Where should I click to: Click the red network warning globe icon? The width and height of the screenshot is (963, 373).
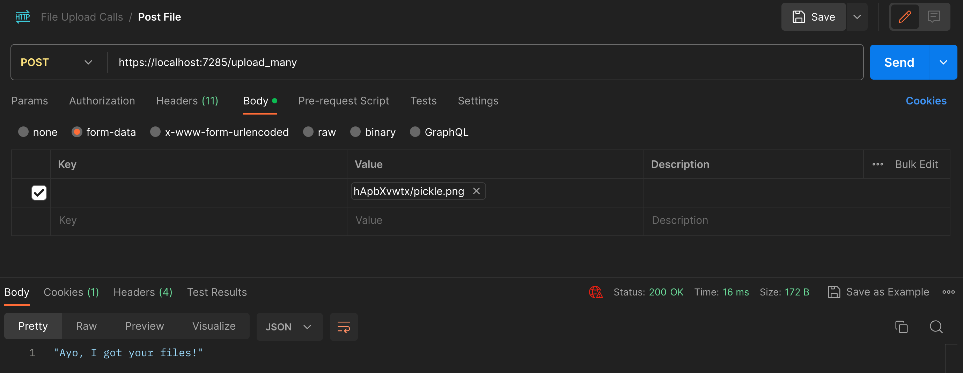click(x=596, y=292)
